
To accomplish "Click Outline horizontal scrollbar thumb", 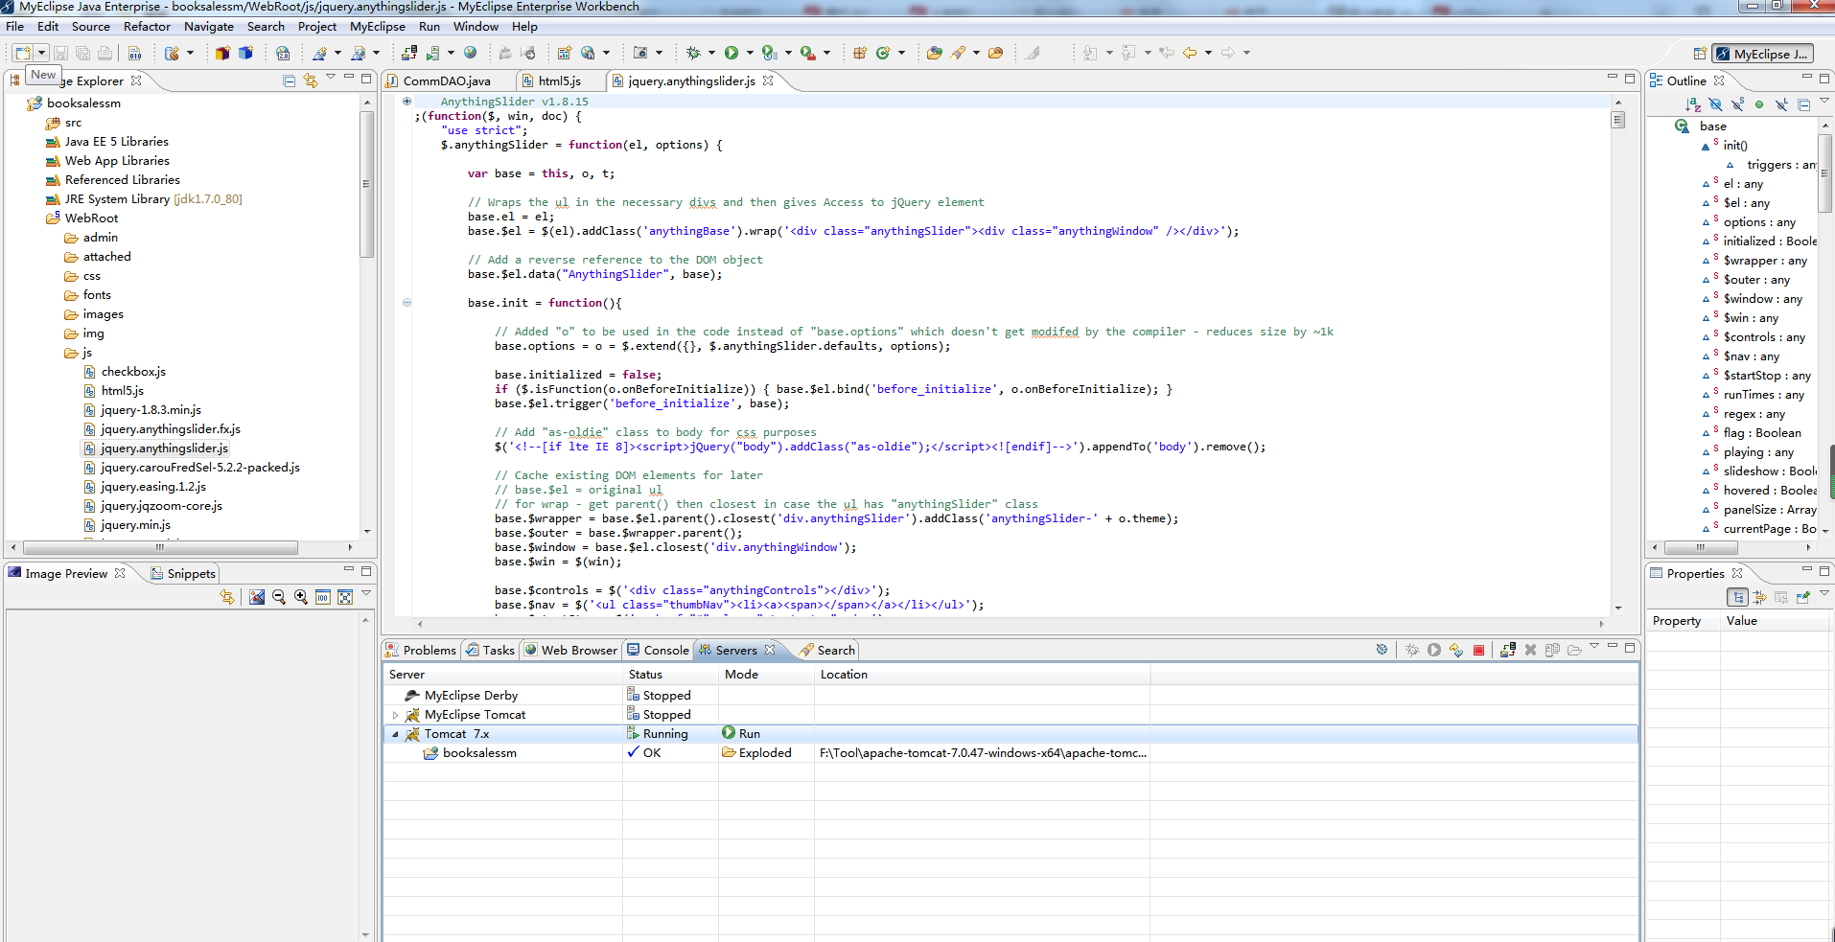I will click(x=1702, y=548).
